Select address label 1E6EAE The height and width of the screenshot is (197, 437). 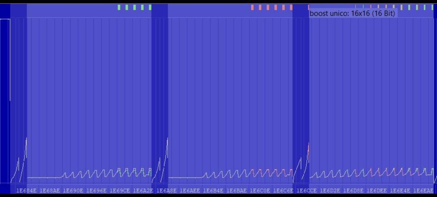pos(423,191)
